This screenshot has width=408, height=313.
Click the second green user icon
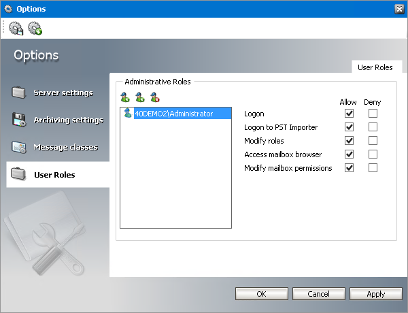[x=139, y=97]
